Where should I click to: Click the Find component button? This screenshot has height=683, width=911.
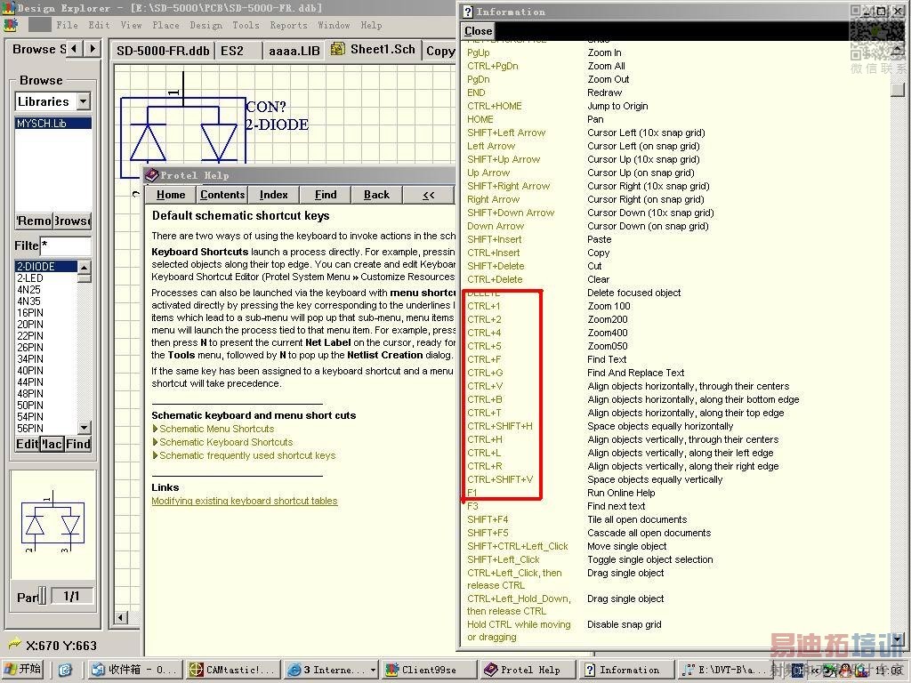78,445
